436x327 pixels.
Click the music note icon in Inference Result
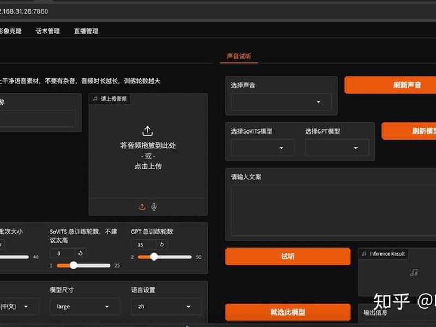[x=414, y=272]
